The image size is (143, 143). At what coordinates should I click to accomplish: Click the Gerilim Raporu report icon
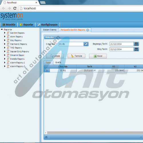(x=8, y=33)
